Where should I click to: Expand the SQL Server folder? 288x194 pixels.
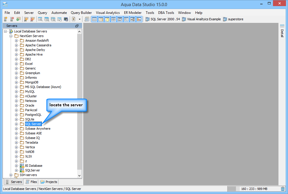pyautogui.click(x=16, y=124)
